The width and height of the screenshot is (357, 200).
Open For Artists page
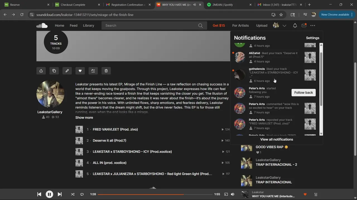coord(240,26)
